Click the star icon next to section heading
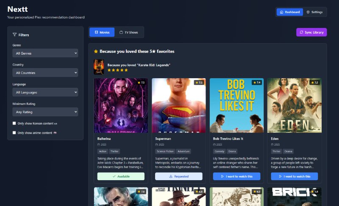This screenshot has height=206, width=339. pyautogui.click(x=96, y=51)
